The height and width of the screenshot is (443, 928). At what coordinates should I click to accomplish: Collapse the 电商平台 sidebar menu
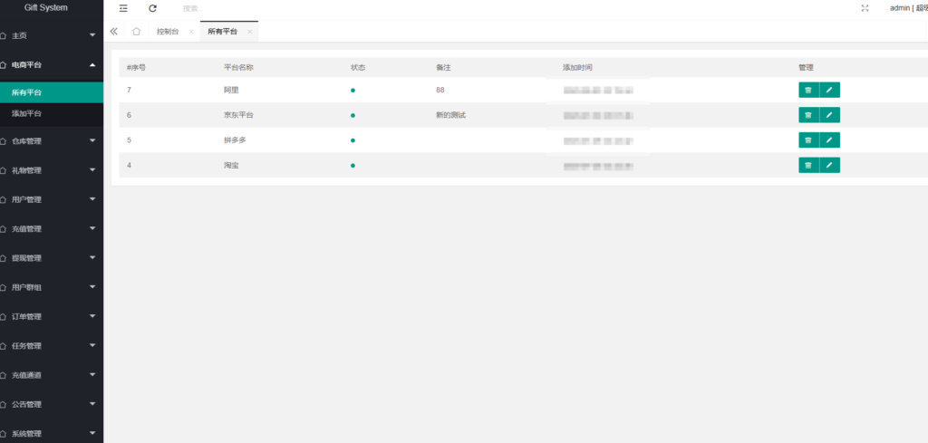click(51, 65)
